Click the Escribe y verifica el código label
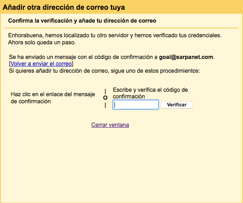Viewport: 243px width, 203px height. pyautogui.click(x=150, y=90)
